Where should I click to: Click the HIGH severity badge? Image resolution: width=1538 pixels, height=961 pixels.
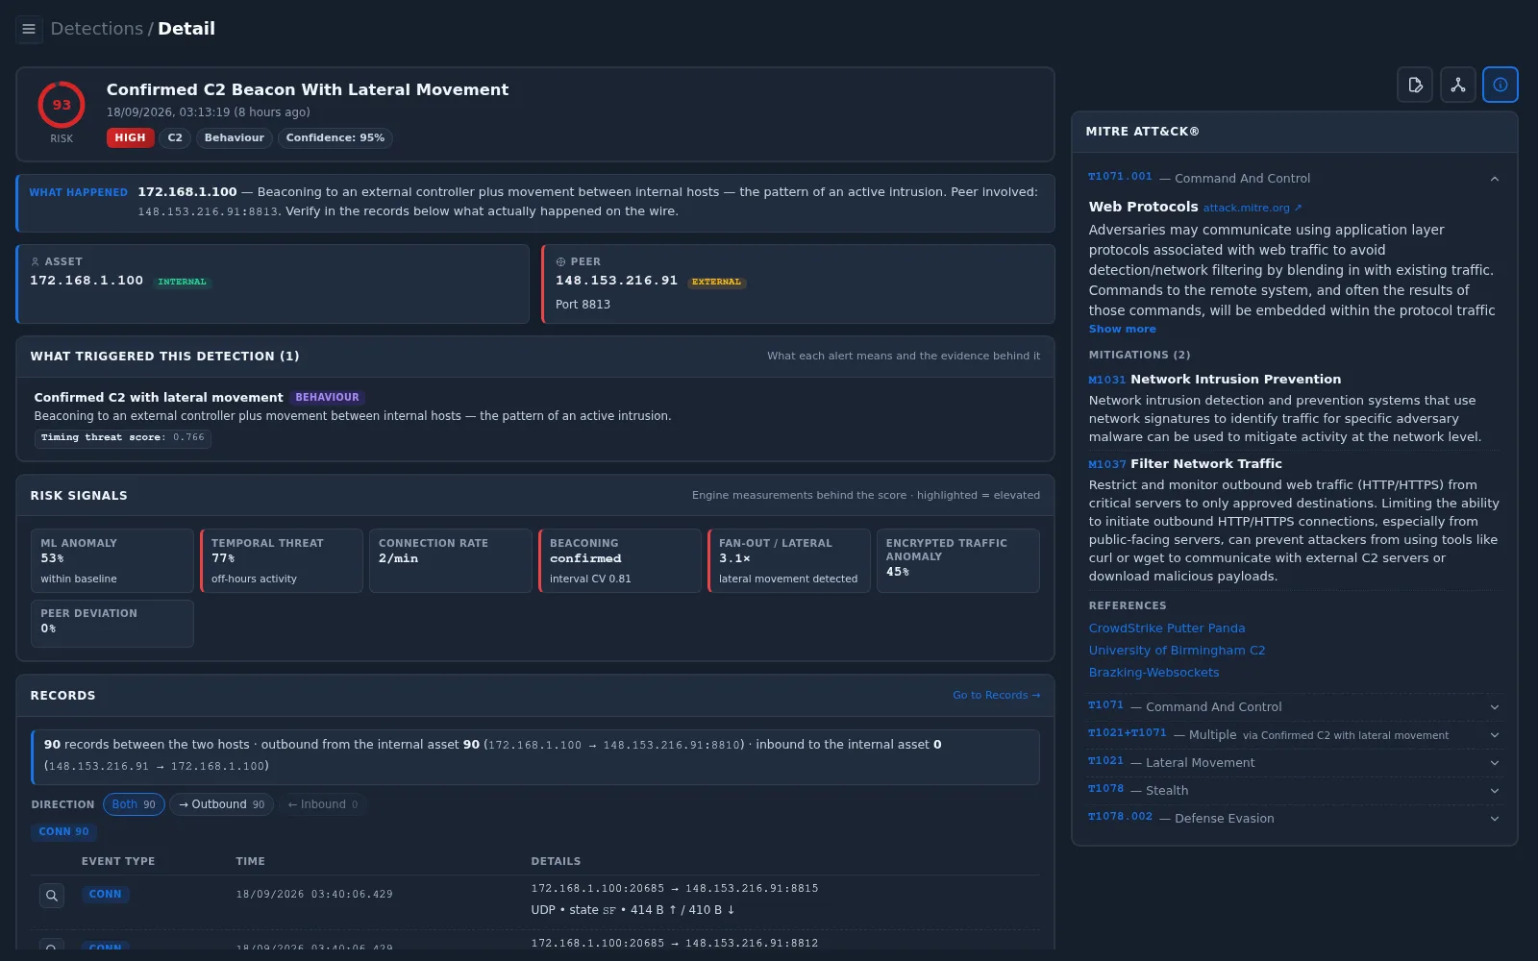point(130,137)
